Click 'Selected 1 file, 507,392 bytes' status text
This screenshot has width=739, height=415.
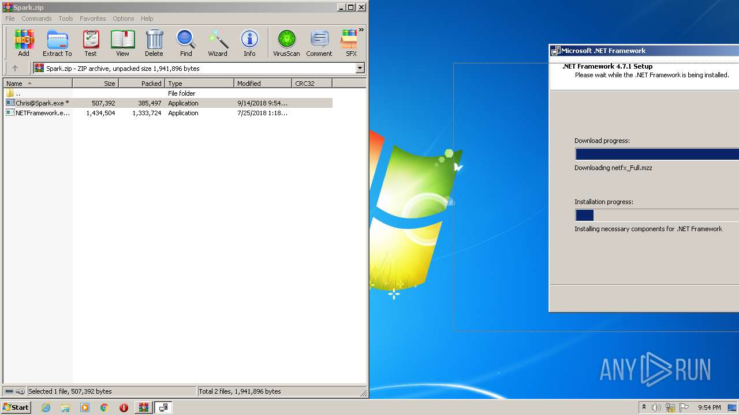click(x=70, y=391)
